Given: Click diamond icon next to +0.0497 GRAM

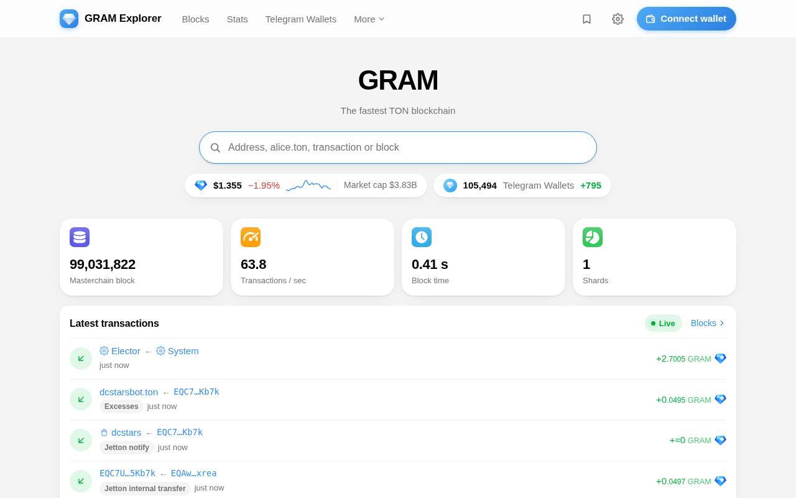Looking at the screenshot, I should tap(720, 481).
